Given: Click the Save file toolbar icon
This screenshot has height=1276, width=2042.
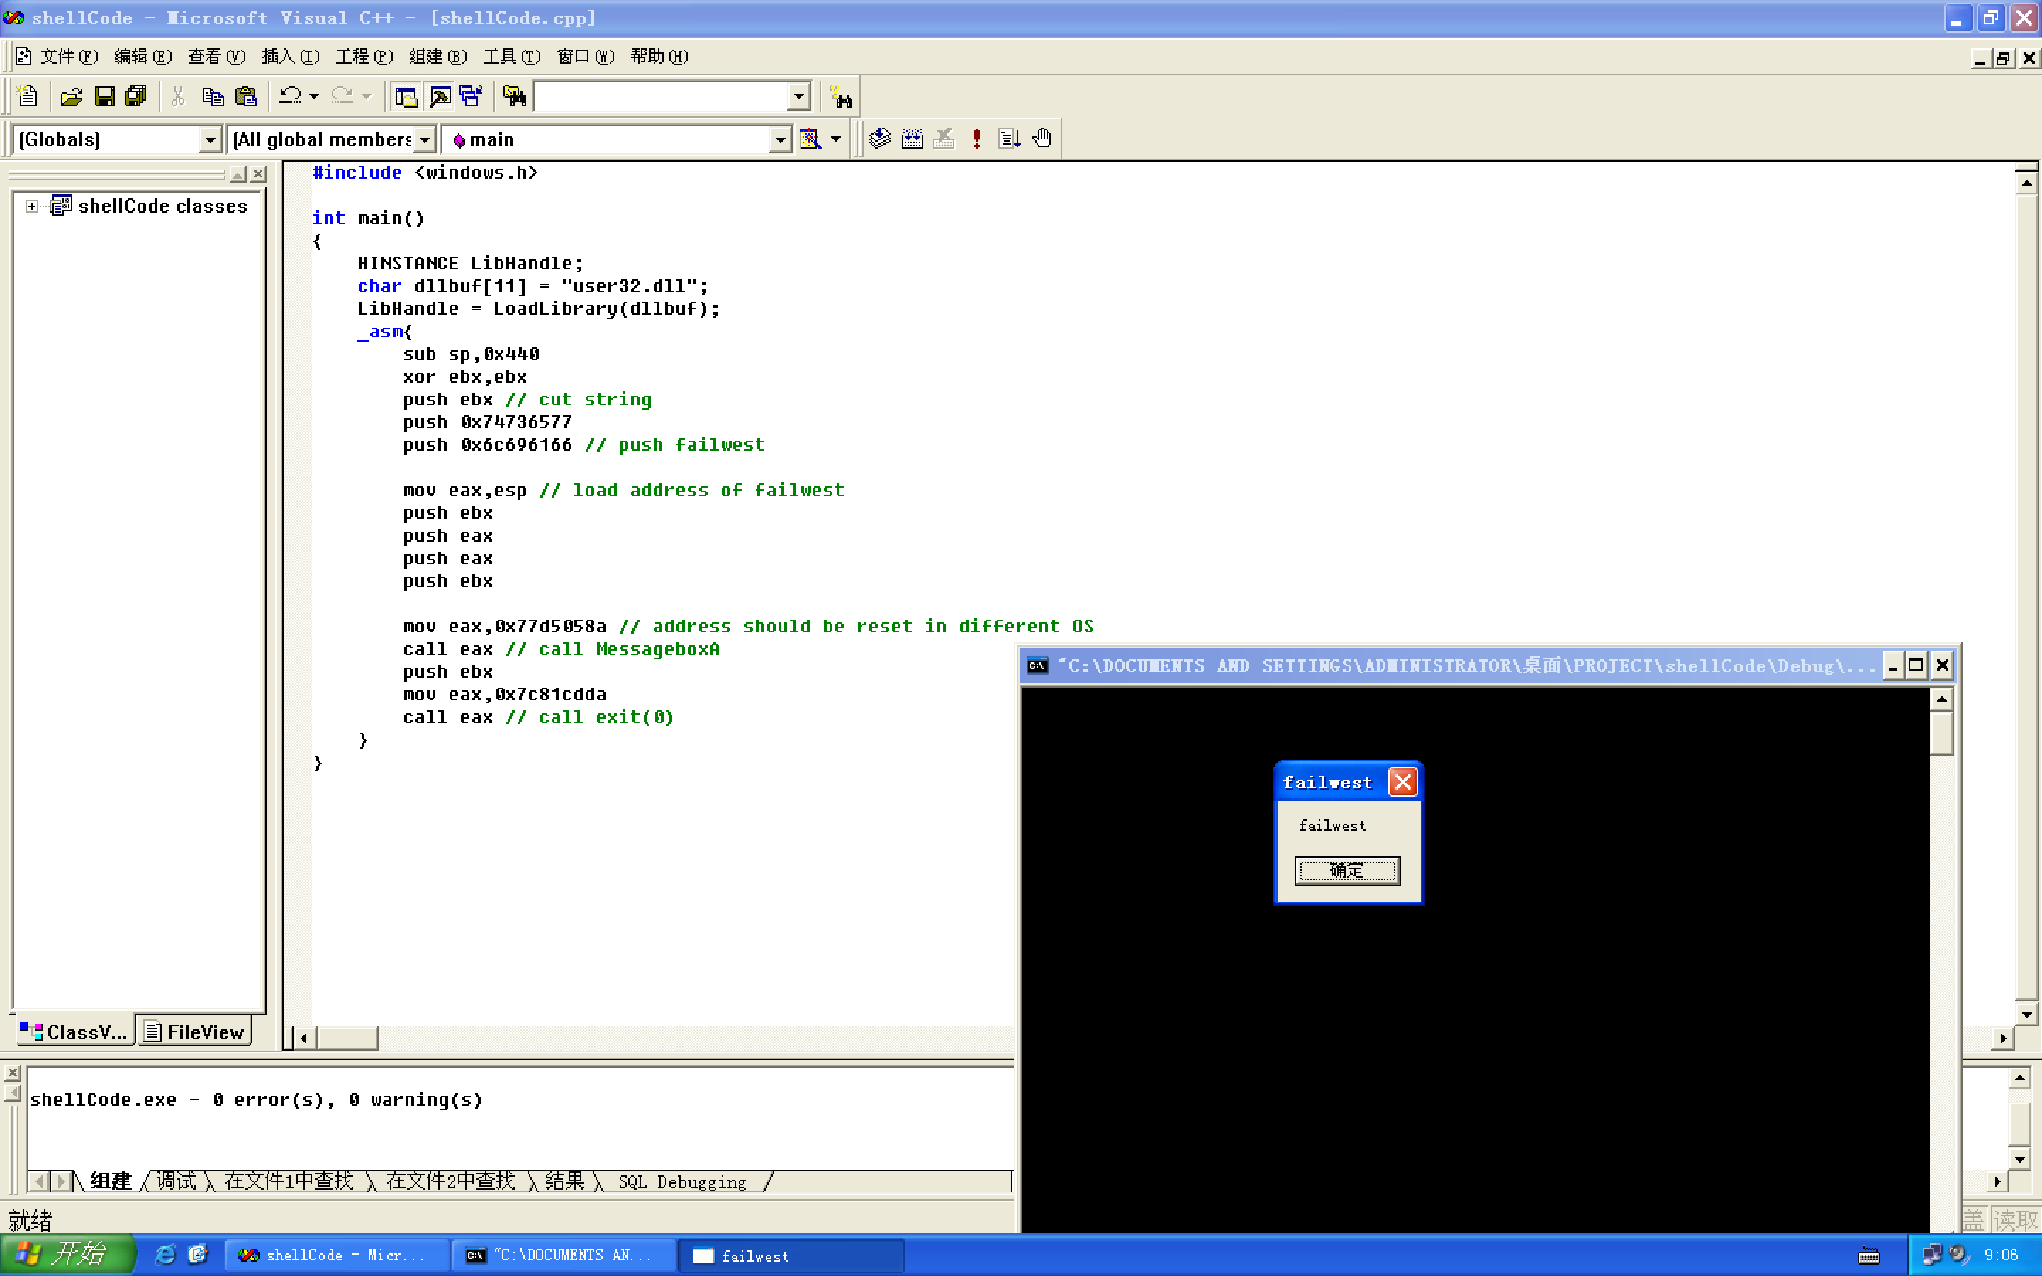Looking at the screenshot, I should (x=104, y=97).
